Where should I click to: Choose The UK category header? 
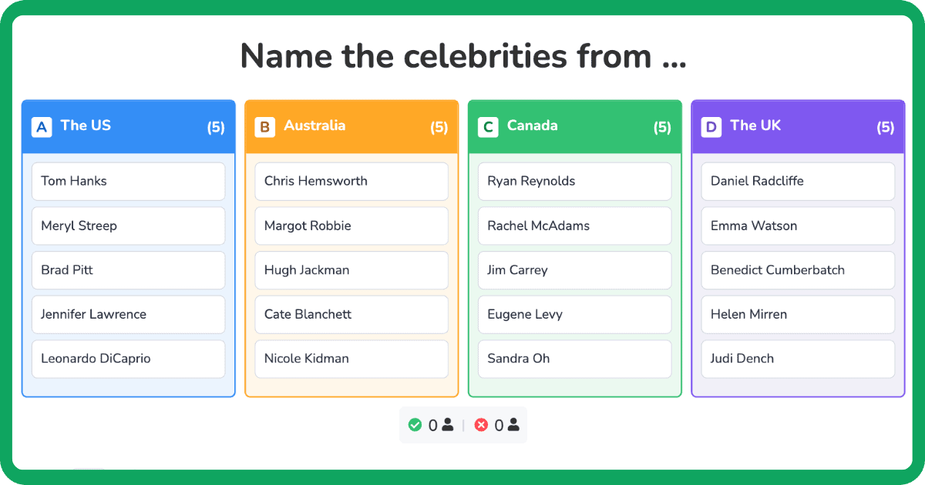(x=798, y=126)
